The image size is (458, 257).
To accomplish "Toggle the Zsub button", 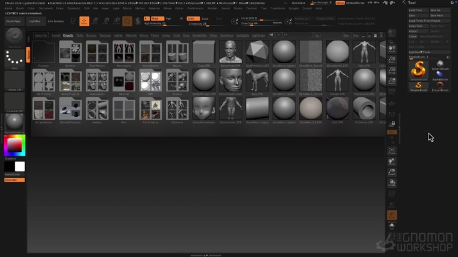I will pyautogui.click(x=205, y=19).
